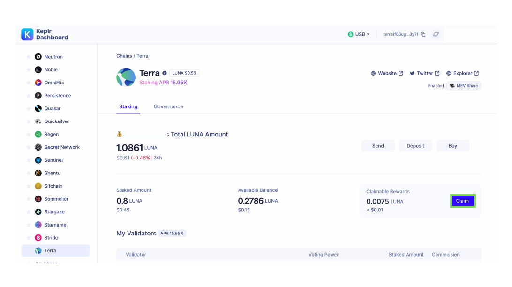This screenshot has width=512, height=287.
Task: Favorite Regen with its star
Action: click(x=29, y=134)
